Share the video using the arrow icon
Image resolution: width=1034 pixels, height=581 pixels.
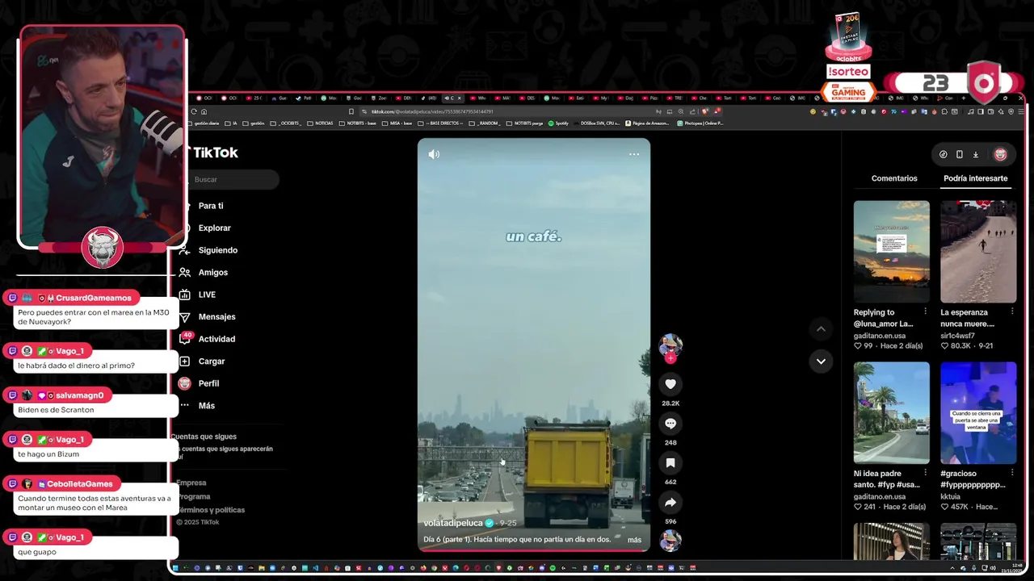670,503
